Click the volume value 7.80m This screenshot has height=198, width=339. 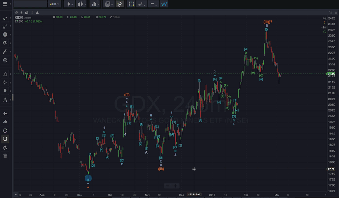(x=116, y=17)
